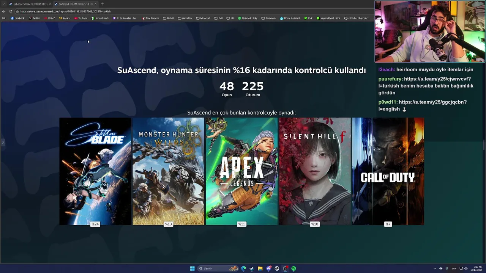Open the Windows Start menu
This screenshot has height=273, width=486.
pyautogui.click(x=192, y=268)
